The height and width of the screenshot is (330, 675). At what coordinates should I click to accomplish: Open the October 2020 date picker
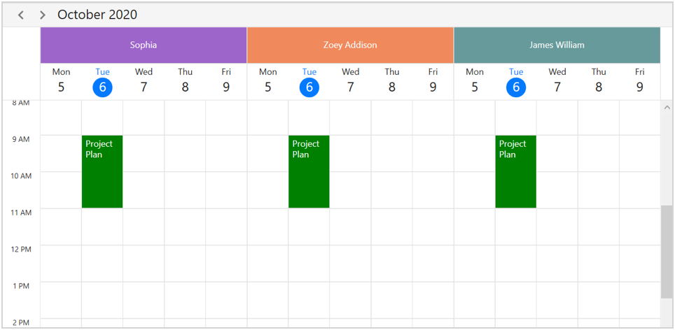(x=97, y=15)
